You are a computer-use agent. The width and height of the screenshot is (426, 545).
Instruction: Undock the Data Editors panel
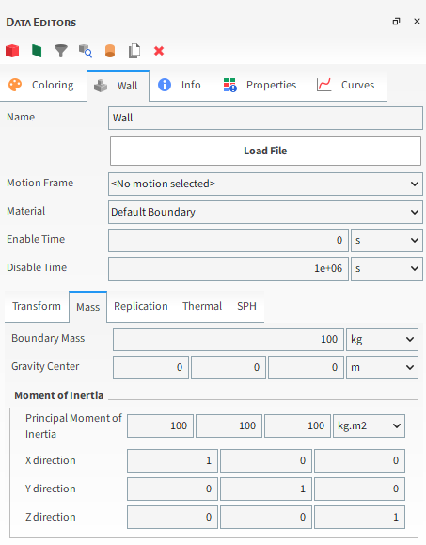(x=396, y=22)
